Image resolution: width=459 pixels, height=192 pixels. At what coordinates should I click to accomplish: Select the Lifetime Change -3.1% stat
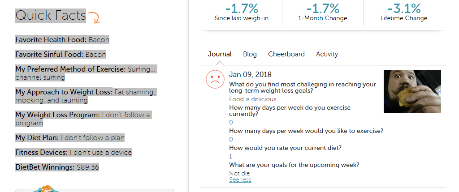403,9
